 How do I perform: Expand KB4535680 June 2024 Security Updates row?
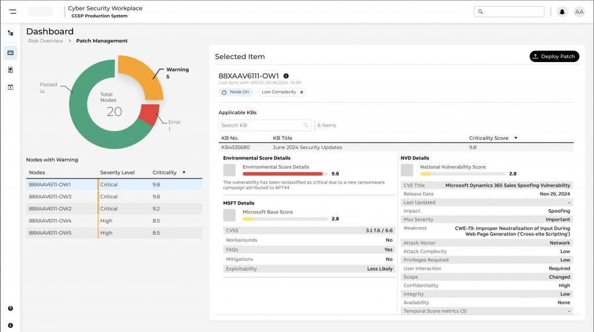tap(307, 147)
